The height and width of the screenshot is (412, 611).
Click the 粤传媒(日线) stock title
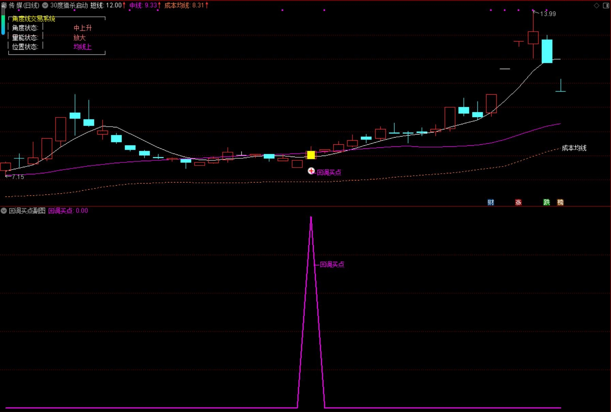(20, 5)
